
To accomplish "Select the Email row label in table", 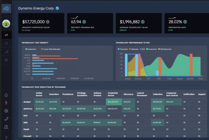I will click(26, 129).
